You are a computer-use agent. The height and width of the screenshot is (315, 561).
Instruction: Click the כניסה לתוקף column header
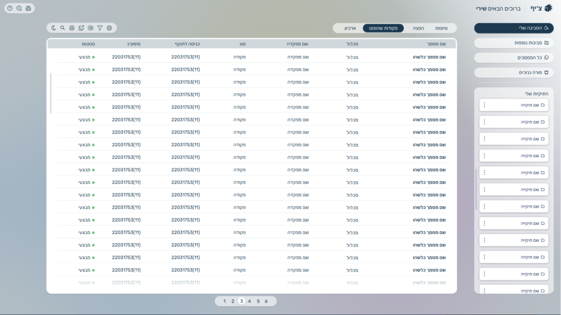tap(187, 44)
